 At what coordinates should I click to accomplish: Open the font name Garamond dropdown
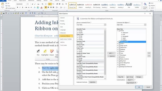point(26,4)
